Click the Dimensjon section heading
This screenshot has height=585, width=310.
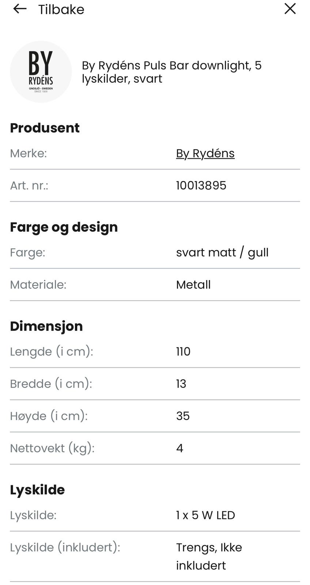click(x=46, y=326)
